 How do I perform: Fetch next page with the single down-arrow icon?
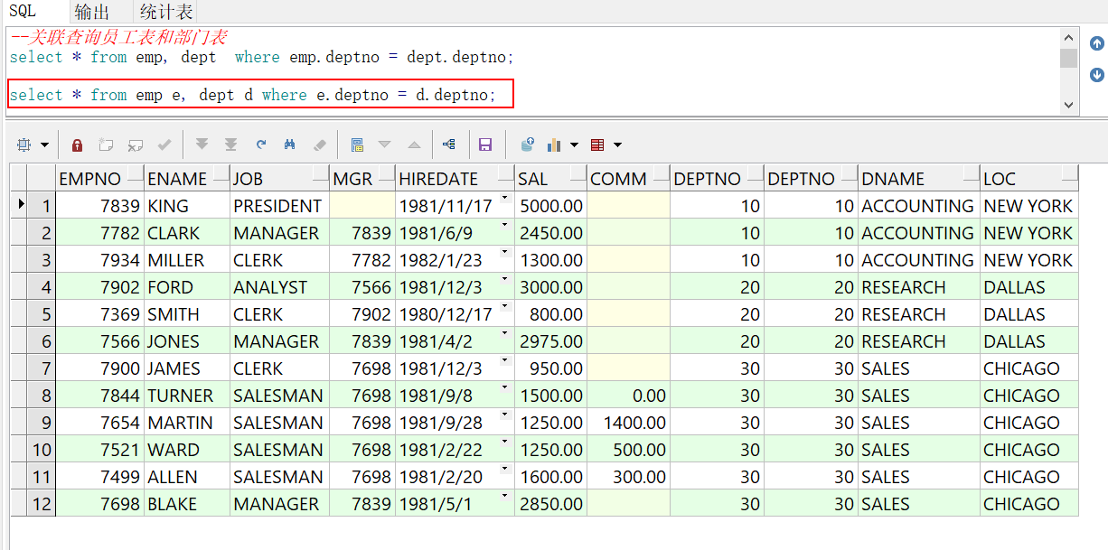click(202, 144)
